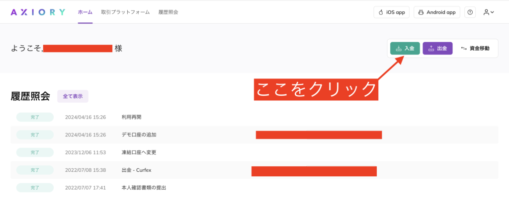This screenshot has width=509, height=212.
Task: Open the 出金 - Curfex history row
Action: point(254,170)
